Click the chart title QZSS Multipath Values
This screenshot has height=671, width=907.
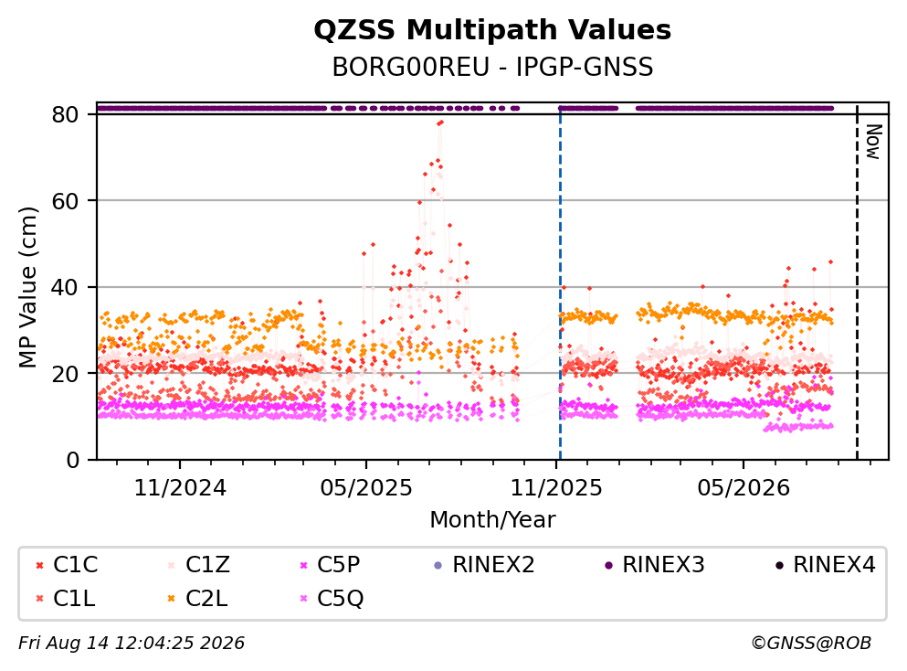[492, 29]
